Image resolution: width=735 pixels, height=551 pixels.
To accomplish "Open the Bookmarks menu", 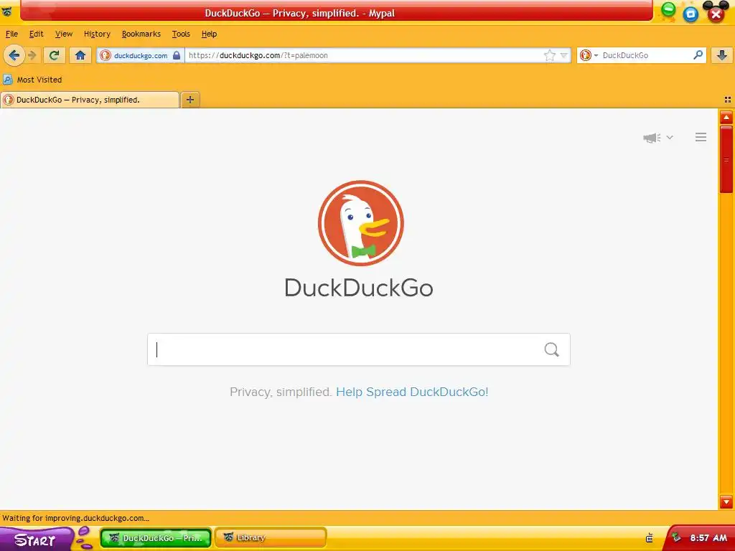I will pyautogui.click(x=141, y=34).
